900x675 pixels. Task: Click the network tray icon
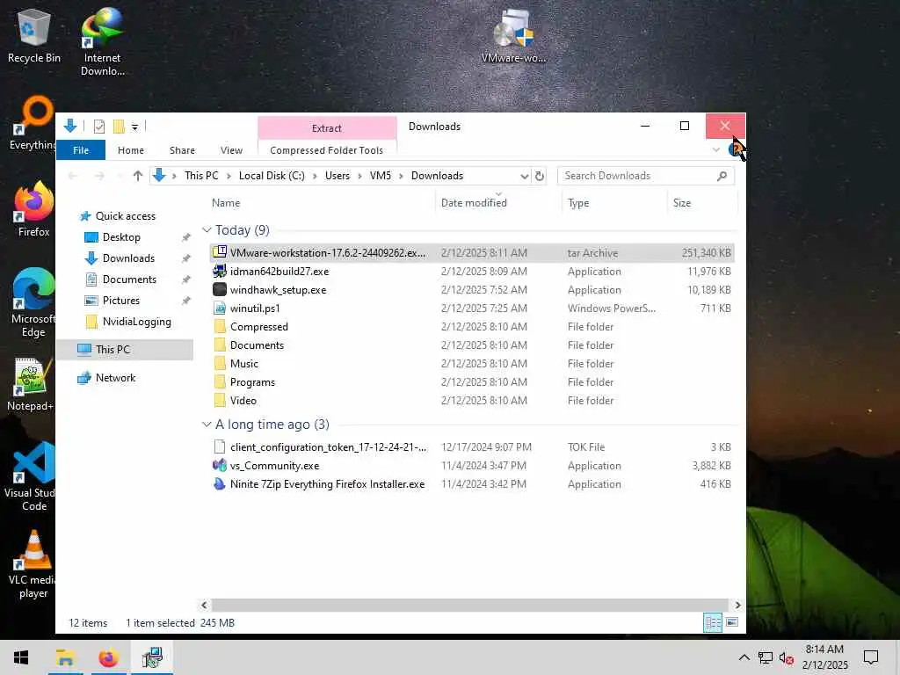pos(766,657)
